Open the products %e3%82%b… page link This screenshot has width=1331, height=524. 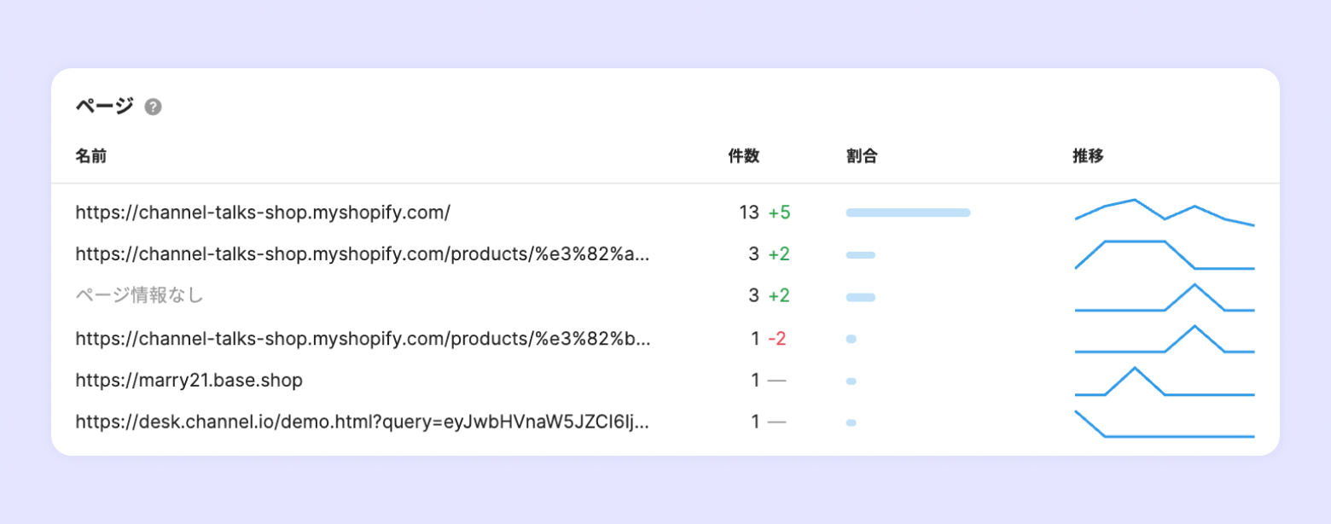tap(363, 339)
